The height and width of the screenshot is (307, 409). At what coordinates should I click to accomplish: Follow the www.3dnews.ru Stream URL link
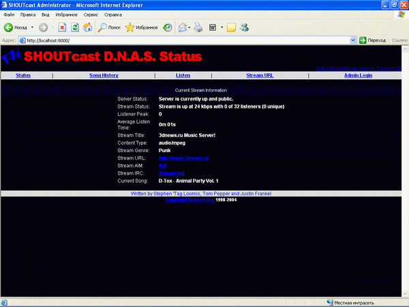tap(174, 158)
